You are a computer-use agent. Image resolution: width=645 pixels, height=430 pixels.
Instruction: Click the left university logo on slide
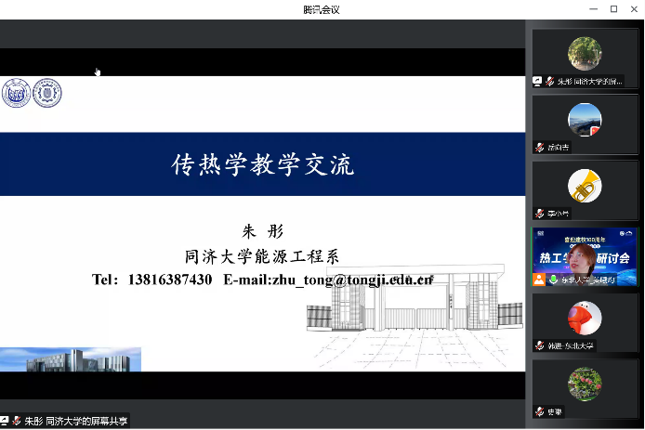click(16, 93)
